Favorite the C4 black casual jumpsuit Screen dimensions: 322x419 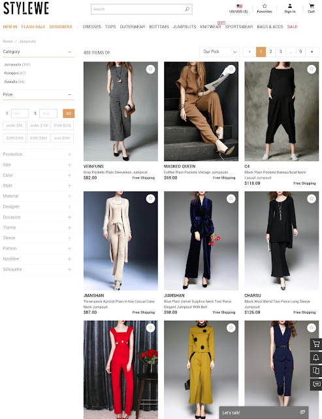tap(312, 69)
